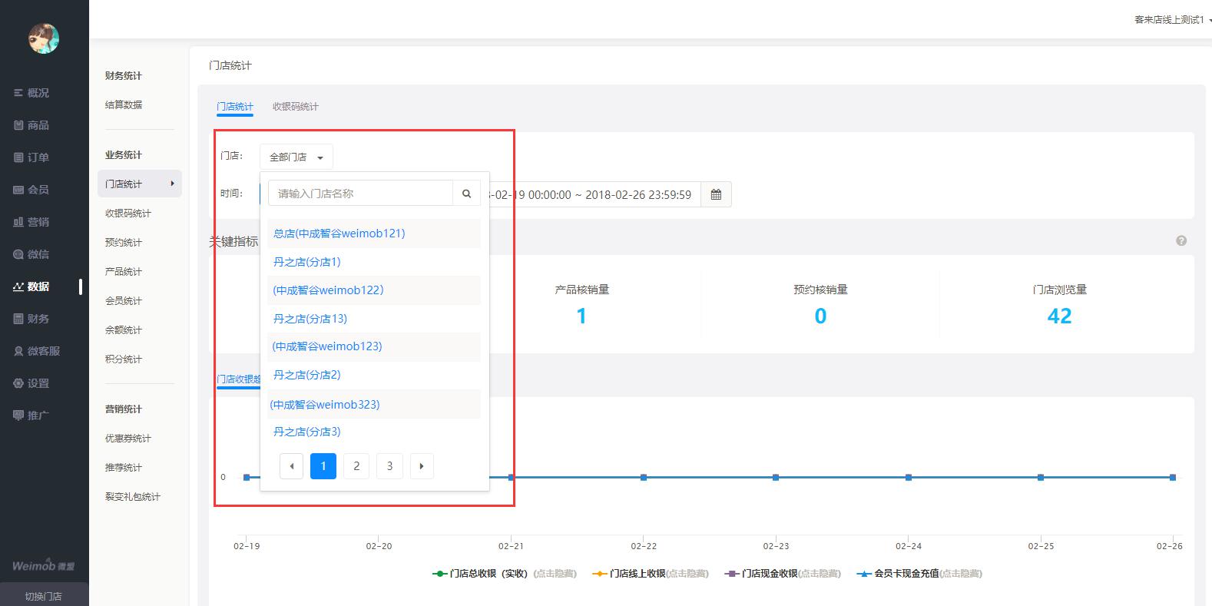This screenshot has width=1212, height=606.
Task: Expand the 全部门店 store dropdown
Action: point(296,157)
